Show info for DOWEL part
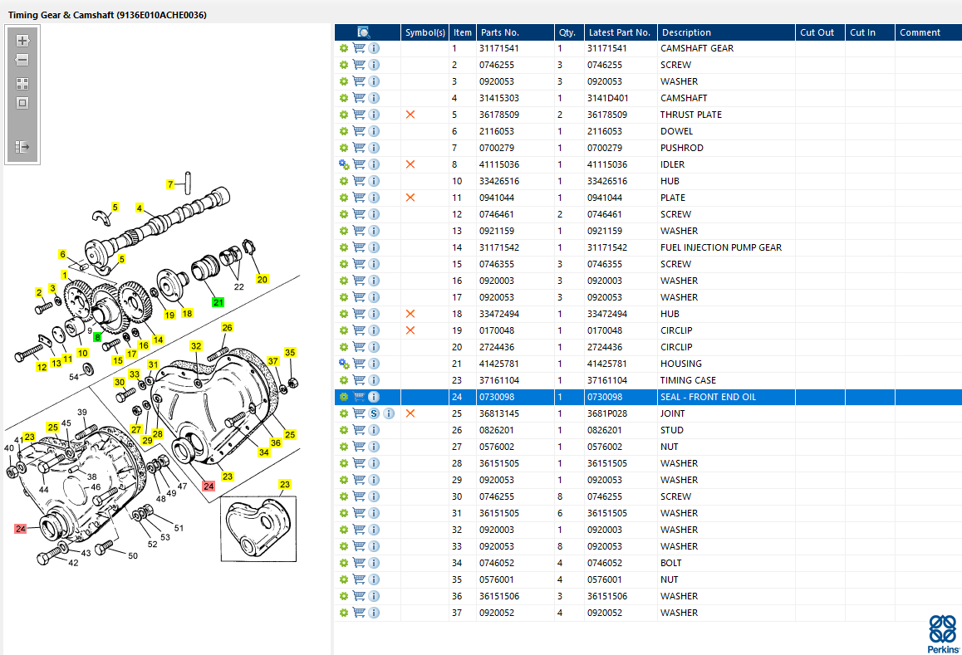962x655 pixels. click(x=374, y=131)
